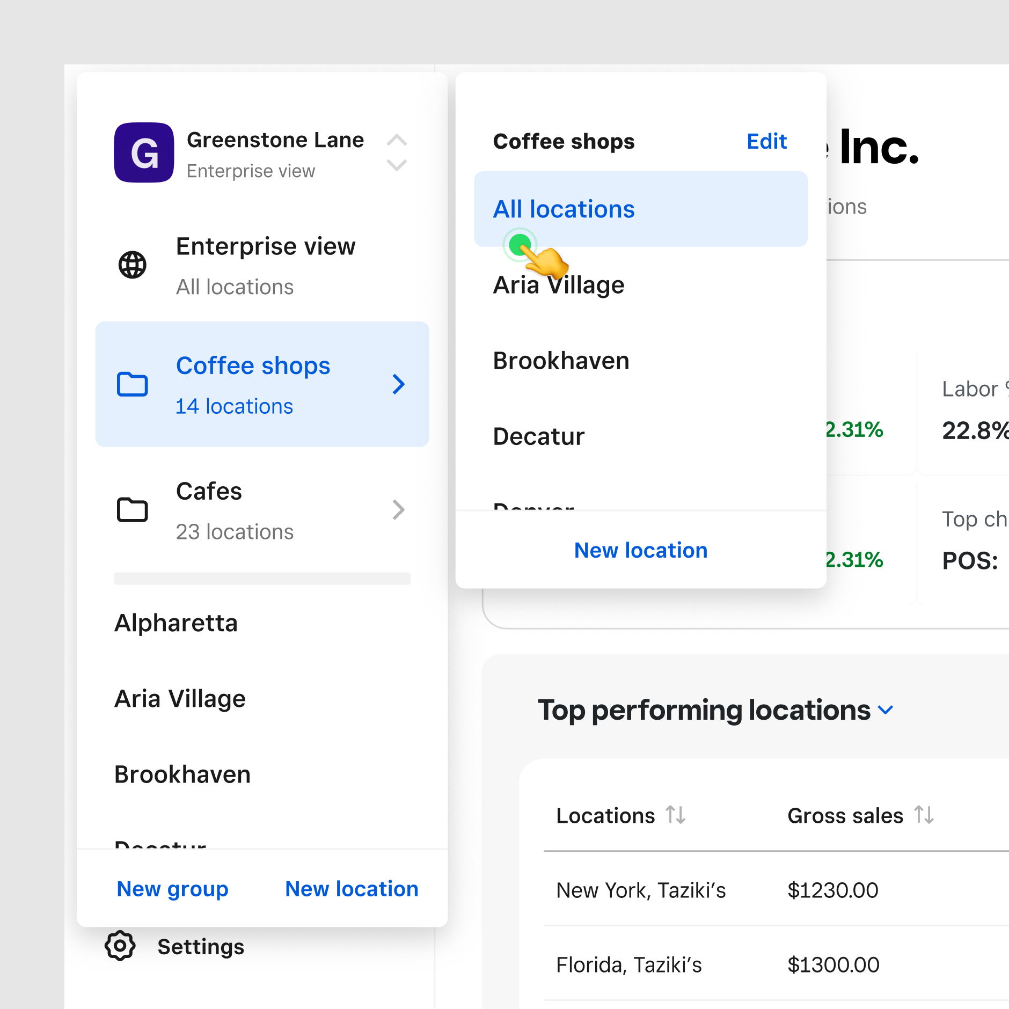This screenshot has height=1009, width=1009.
Task: Open the New York, Taziki's row
Action: click(x=641, y=890)
